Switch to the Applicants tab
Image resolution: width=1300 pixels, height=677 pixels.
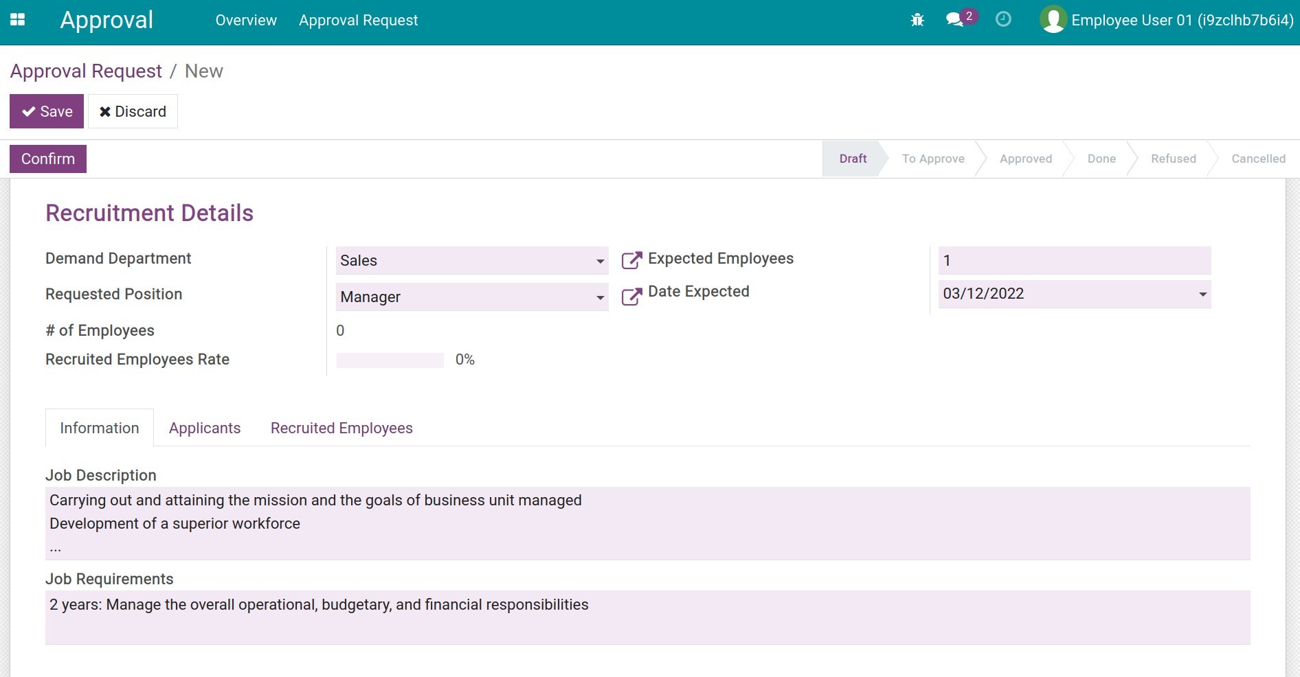click(x=204, y=428)
